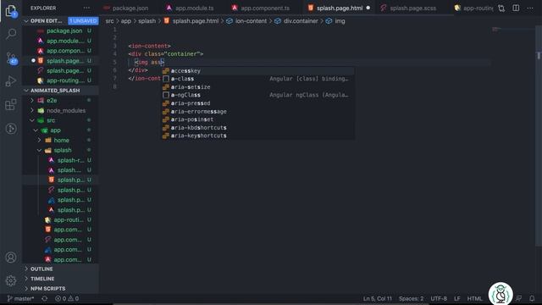Viewport: 542px width, 305px height.
Task: Expand the Timeline section
Action: tap(42, 279)
